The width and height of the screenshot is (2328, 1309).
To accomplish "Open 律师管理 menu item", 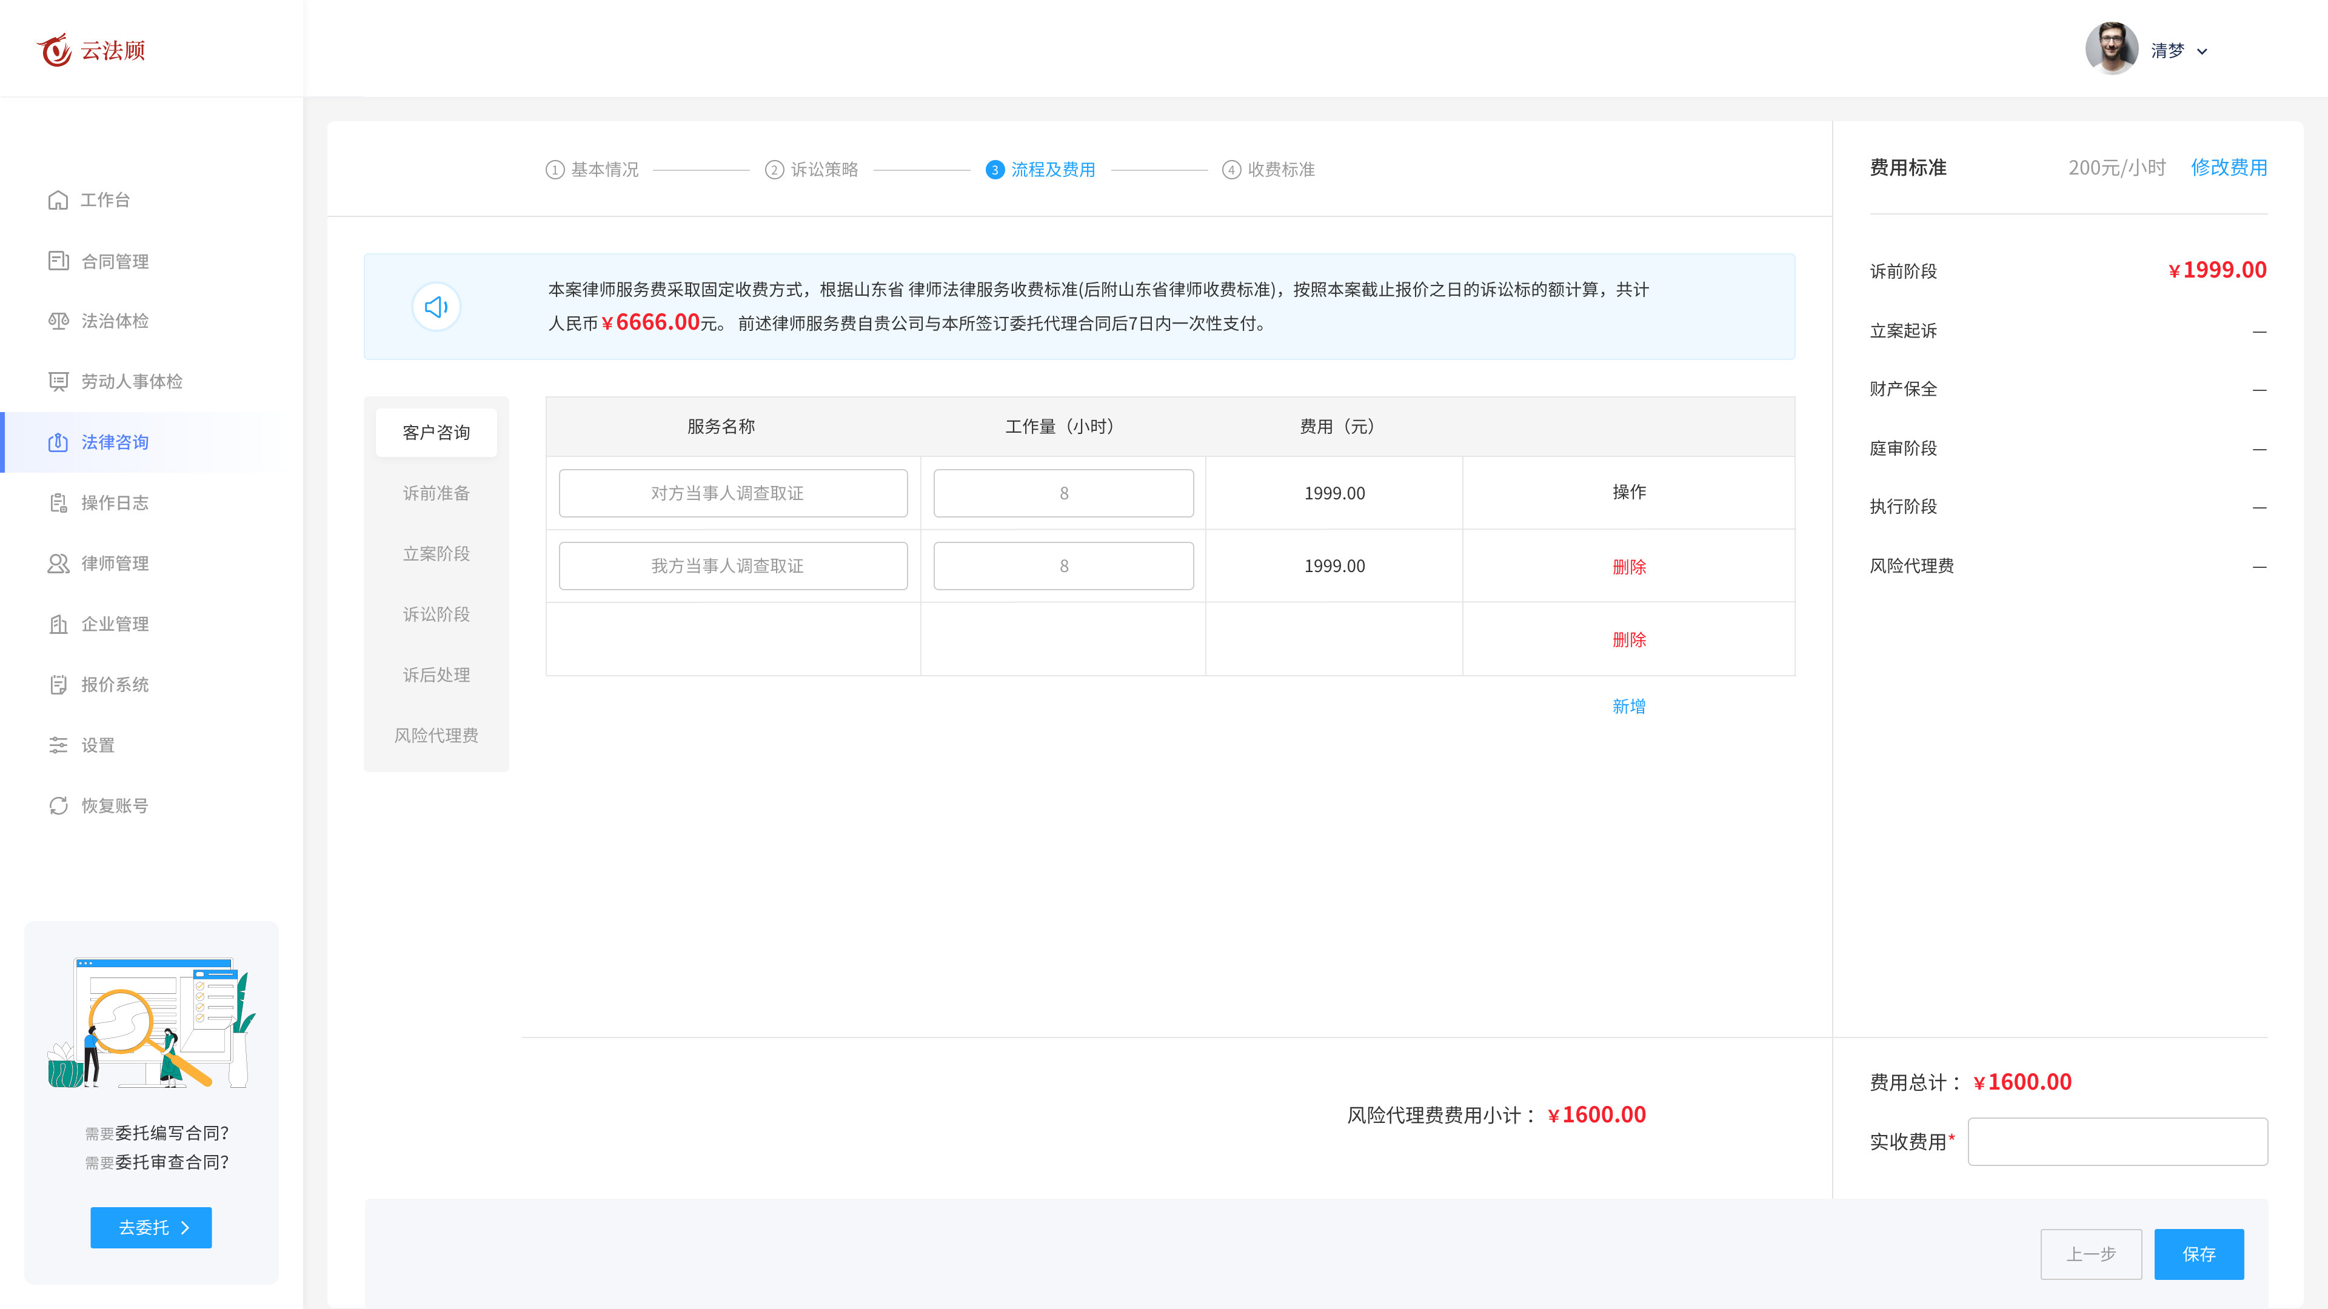I will [x=115, y=563].
